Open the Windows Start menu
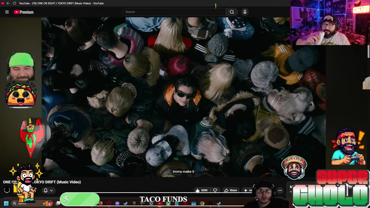Image resolution: width=370 pixels, height=208 pixels. click(x=6, y=203)
